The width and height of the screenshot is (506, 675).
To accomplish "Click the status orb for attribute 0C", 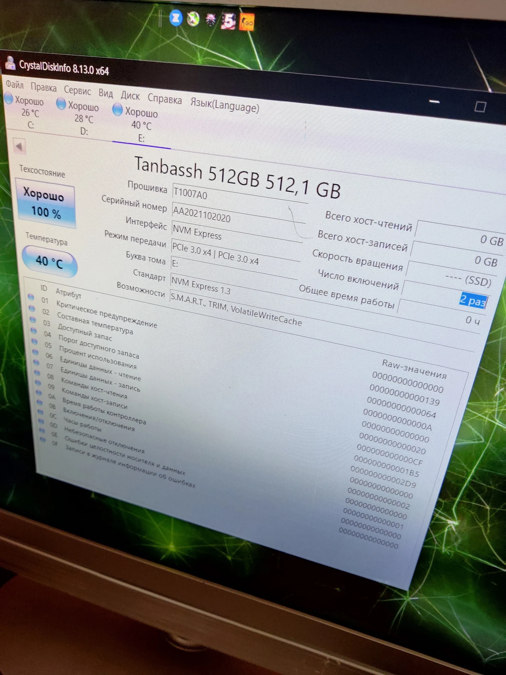I will coord(41,412).
